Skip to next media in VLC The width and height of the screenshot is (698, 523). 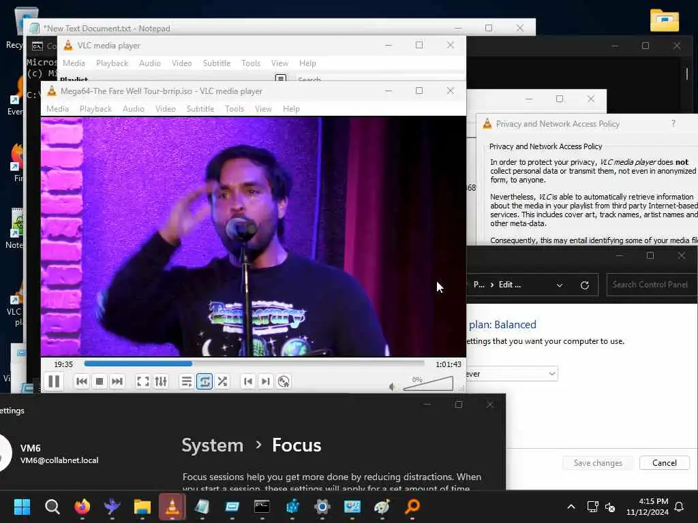[117, 381]
